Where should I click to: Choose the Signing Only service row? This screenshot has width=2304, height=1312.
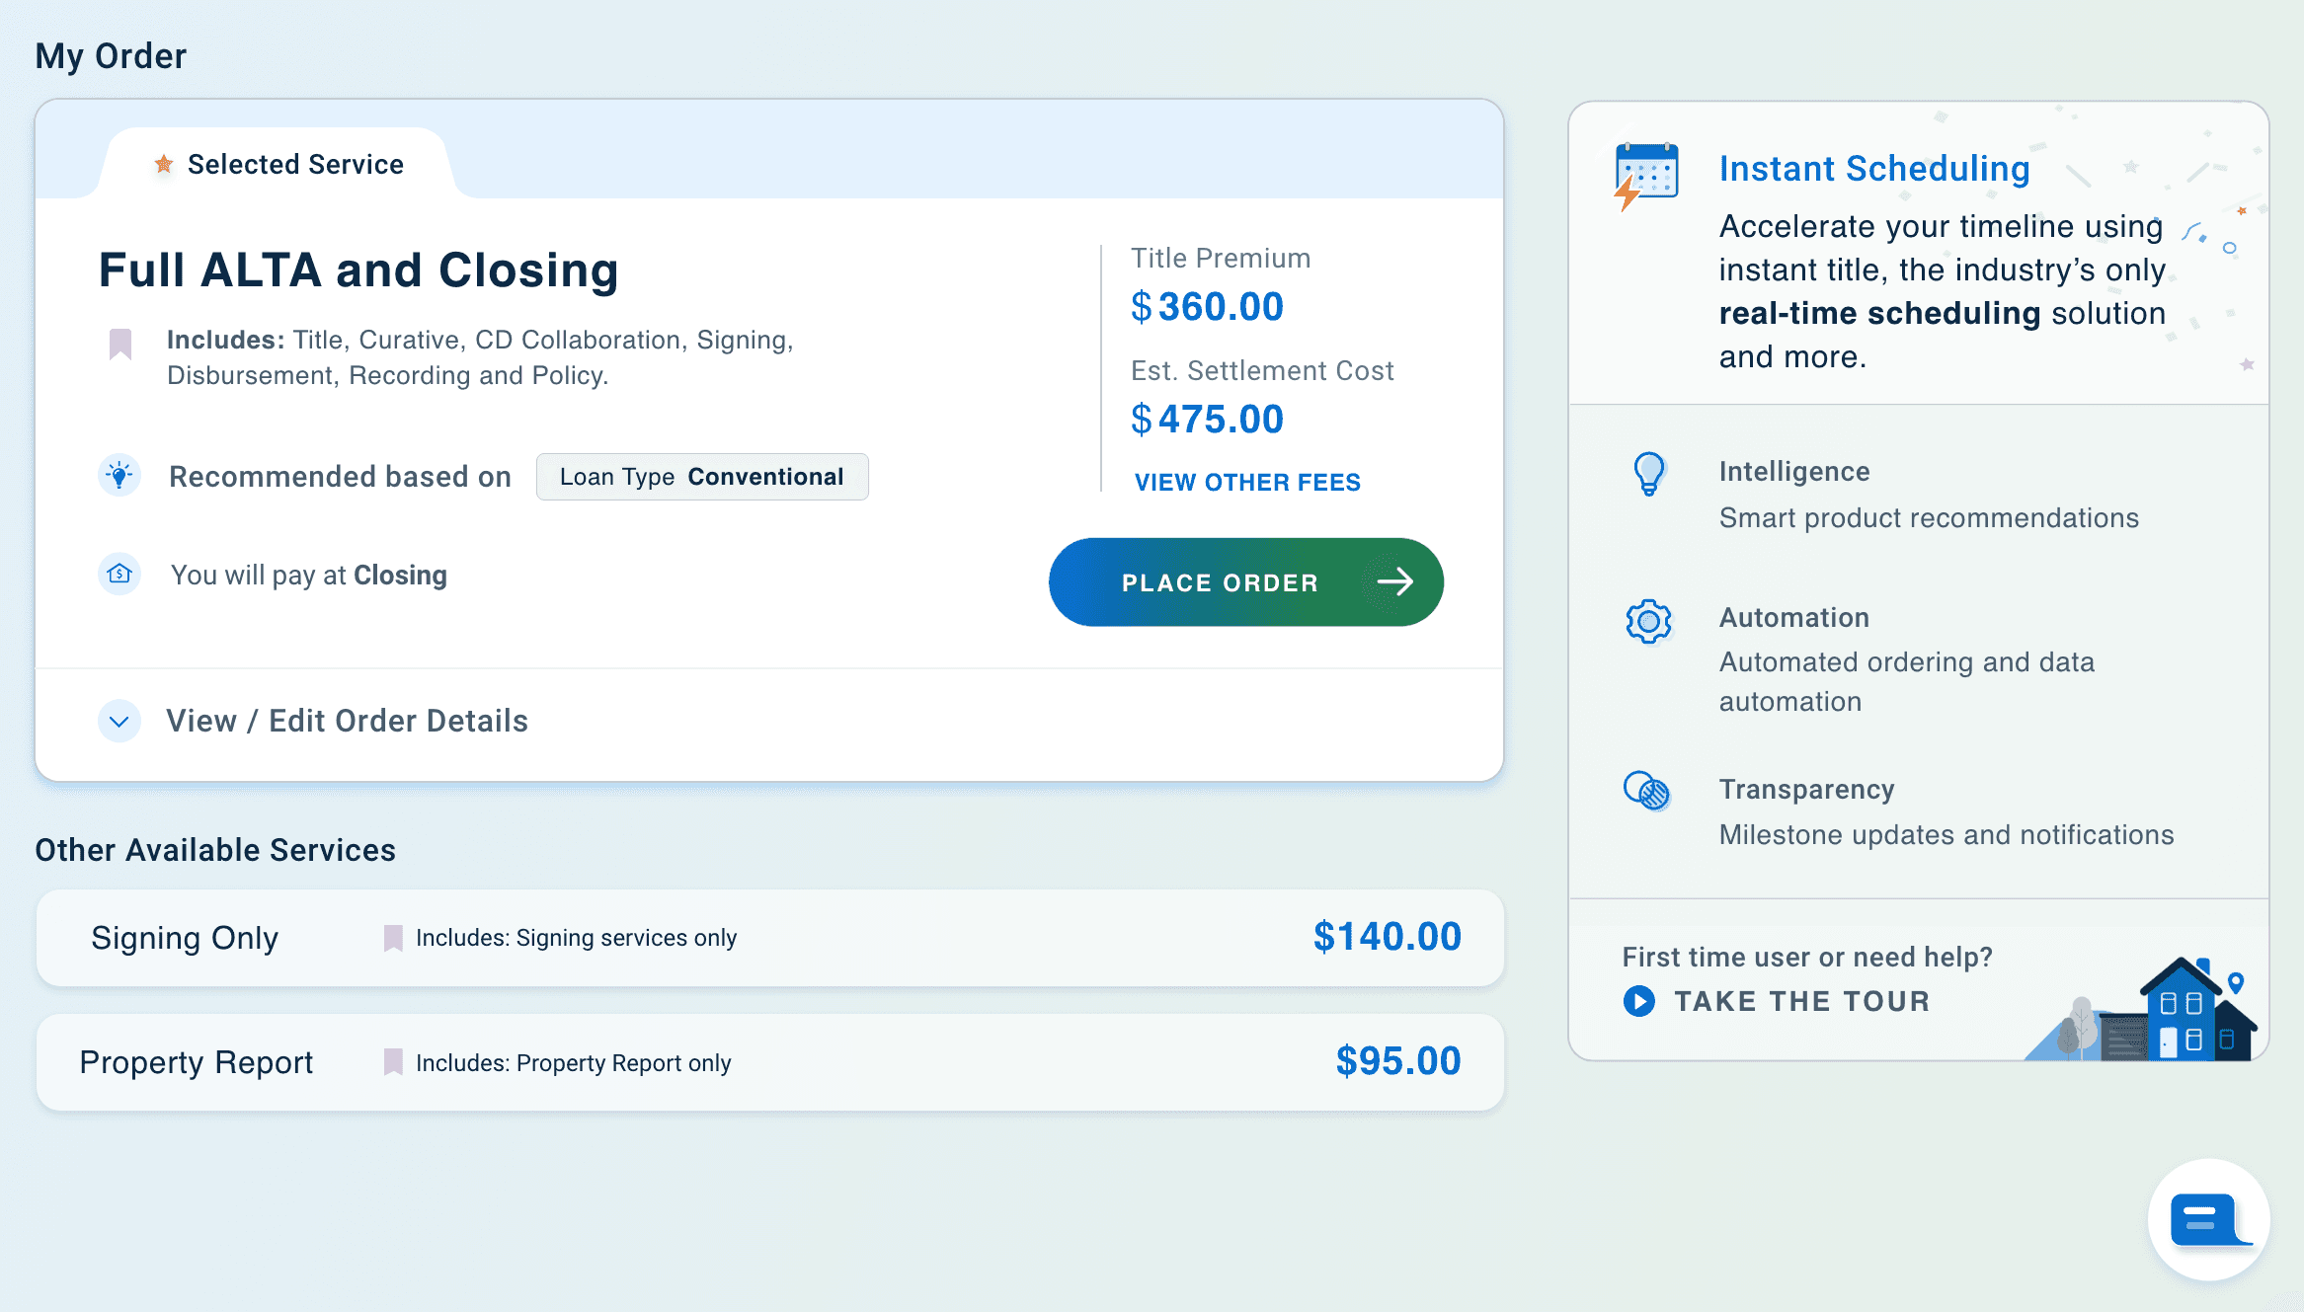(768, 938)
